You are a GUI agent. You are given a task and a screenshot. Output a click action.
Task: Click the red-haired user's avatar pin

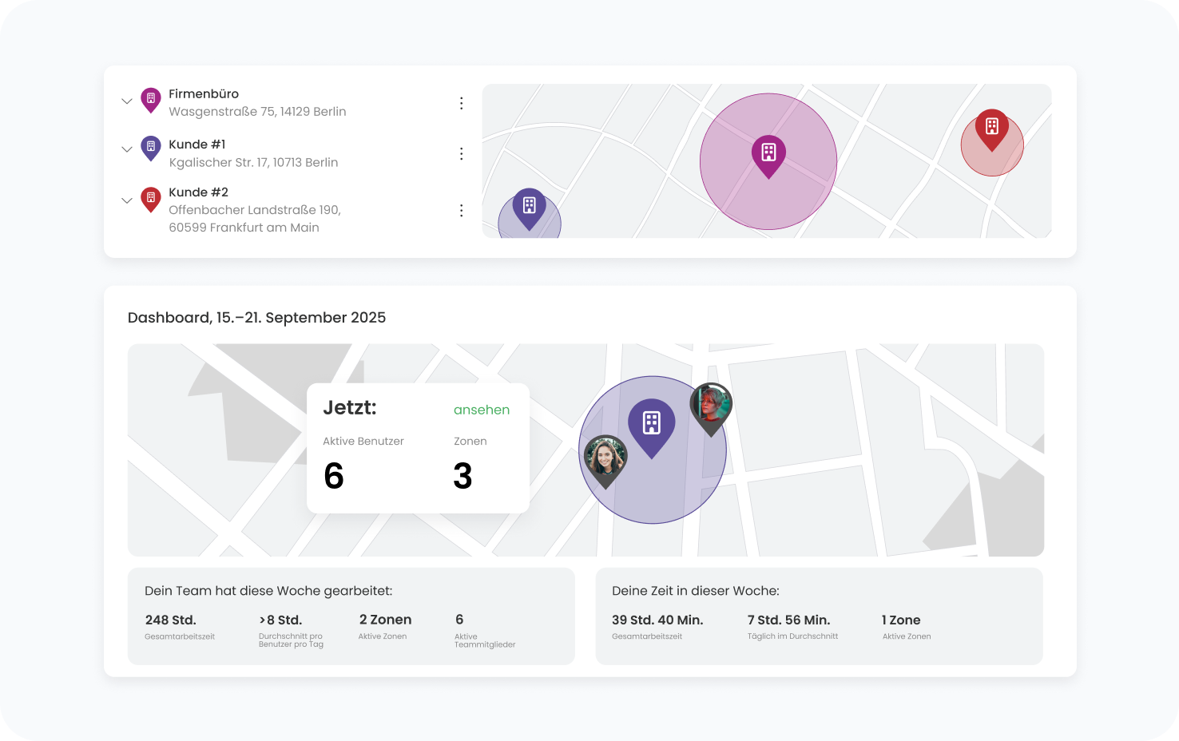point(711,406)
